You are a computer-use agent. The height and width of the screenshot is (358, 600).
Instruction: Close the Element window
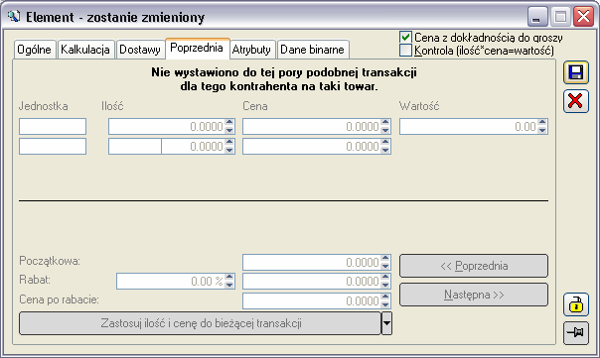(583, 17)
